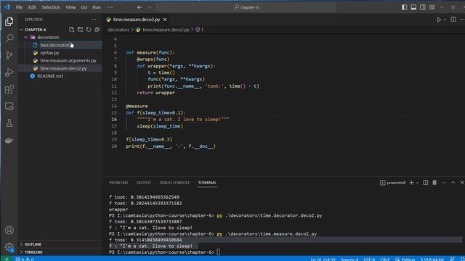This screenshot has height=261, width=465.
Task: Go forward in navigation history
Action: click(x=149, y=7)
